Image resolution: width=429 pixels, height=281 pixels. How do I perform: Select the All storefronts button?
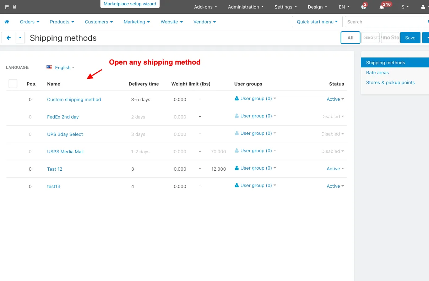350,38
